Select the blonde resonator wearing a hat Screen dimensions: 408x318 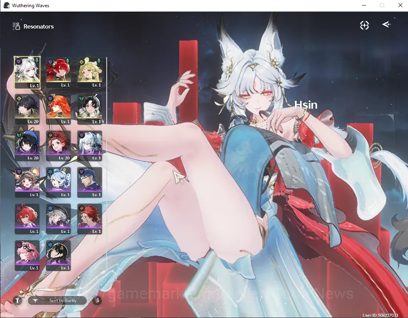coord(90,73)
